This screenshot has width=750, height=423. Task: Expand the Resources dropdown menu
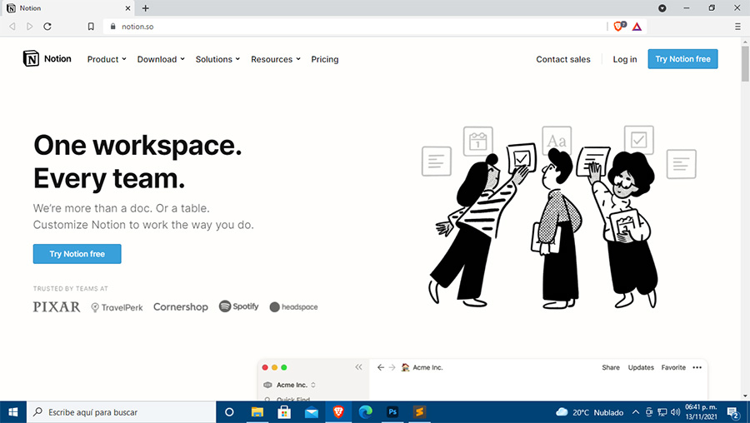coord(275,59)
